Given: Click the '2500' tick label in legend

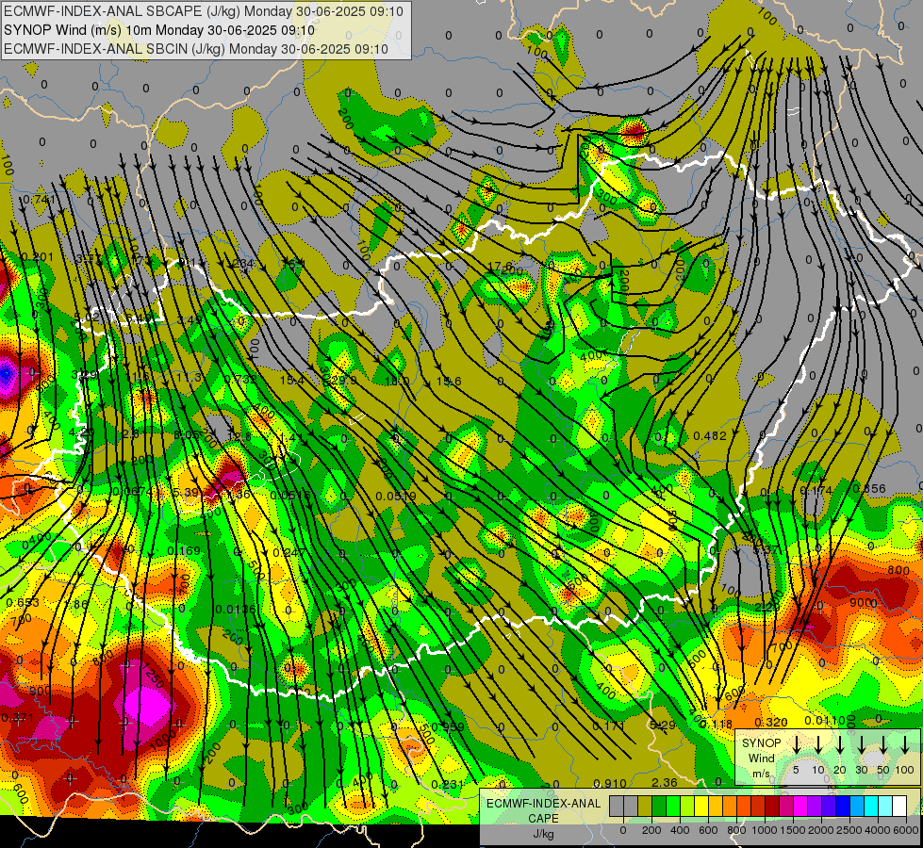Looking at the screenshot, I should click(849, 830).
